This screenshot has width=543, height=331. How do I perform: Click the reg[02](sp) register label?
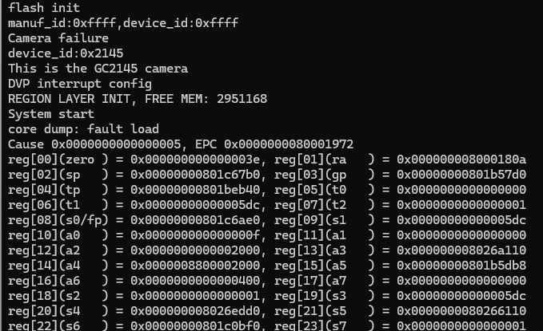tap(58, 175)
